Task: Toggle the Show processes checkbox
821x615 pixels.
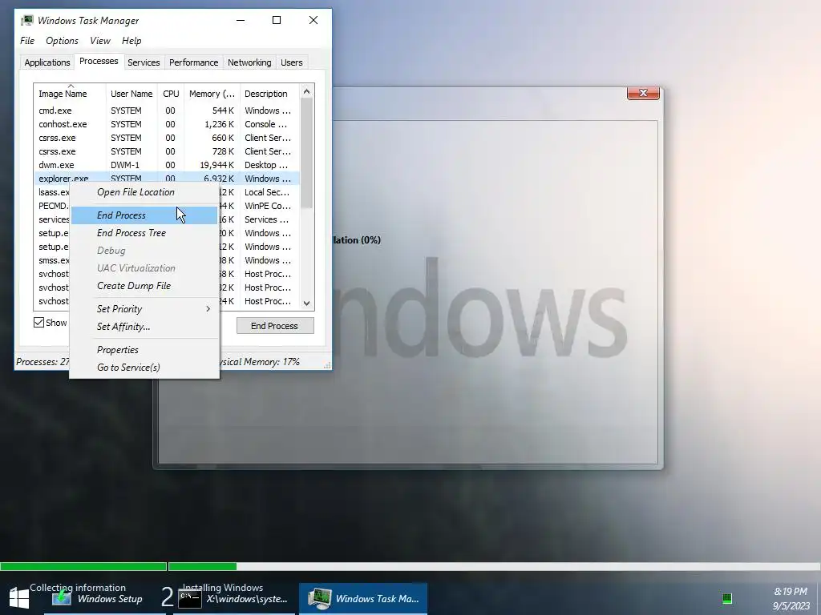Action: point(38,323)
